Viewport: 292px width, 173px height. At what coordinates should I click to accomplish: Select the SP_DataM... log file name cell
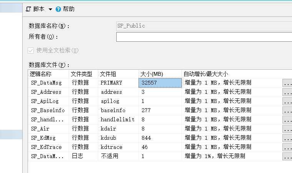click(48, 156)
